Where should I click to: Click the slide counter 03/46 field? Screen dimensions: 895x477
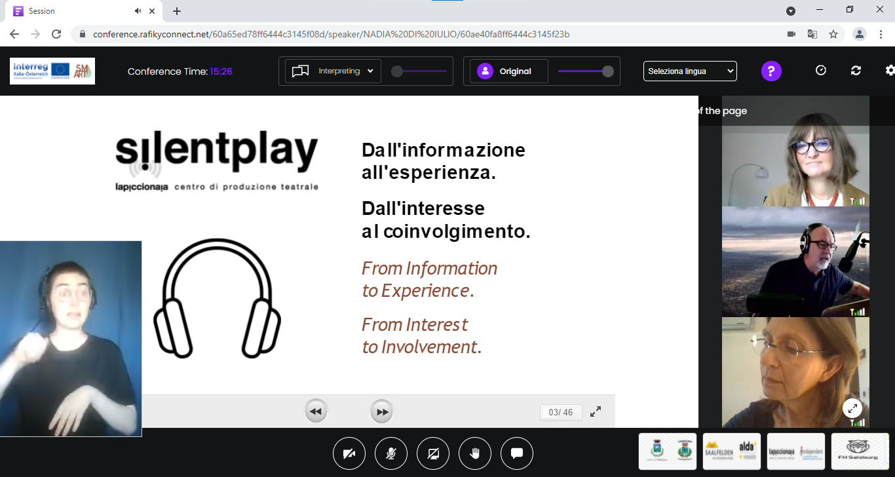pyautogui.click(x=561, y=412)
